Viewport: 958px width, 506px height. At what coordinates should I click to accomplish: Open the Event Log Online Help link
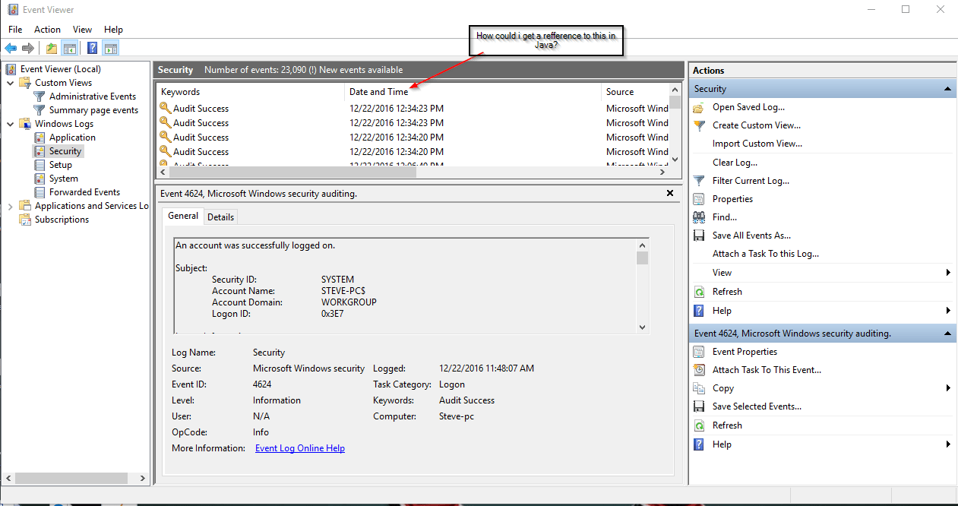tap(300, 448)
